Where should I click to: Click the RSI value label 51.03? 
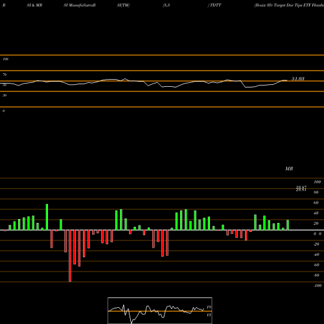[x=298, y=79]
